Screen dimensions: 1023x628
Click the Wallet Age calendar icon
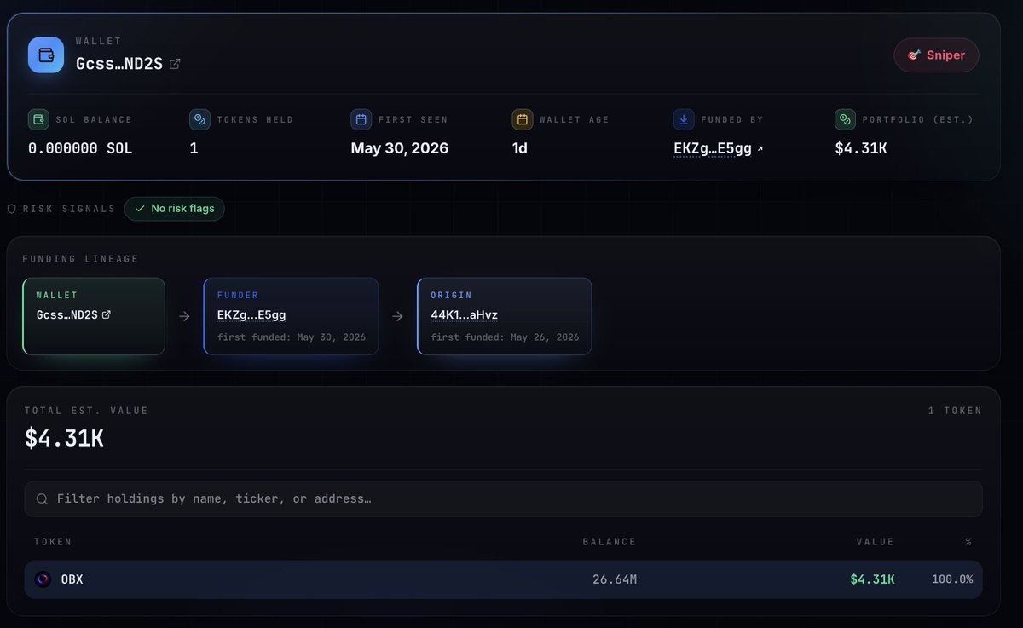coord(523,119)
